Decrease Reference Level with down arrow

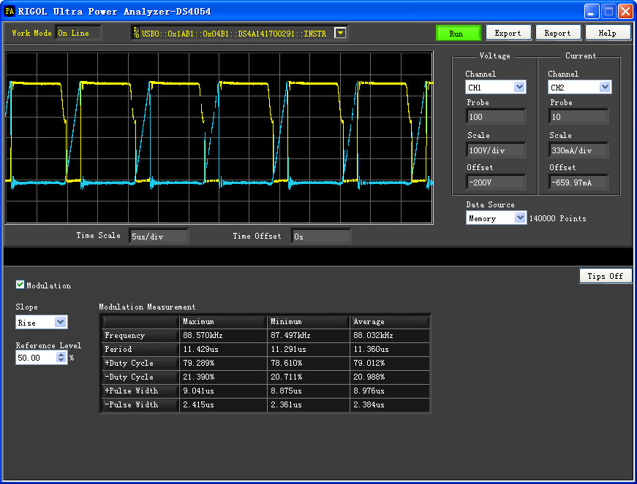[x=61, y=360]
